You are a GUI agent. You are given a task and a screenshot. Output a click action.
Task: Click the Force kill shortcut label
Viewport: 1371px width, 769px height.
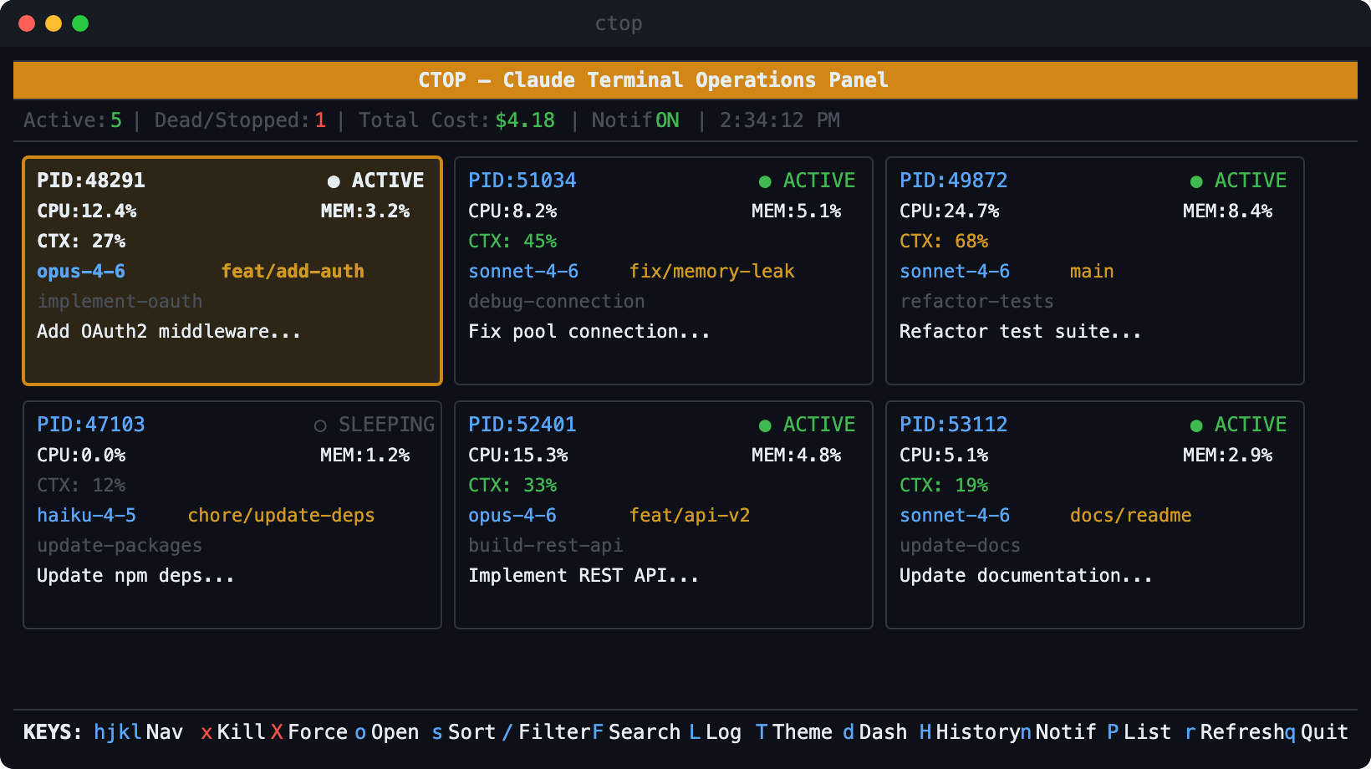309,732
